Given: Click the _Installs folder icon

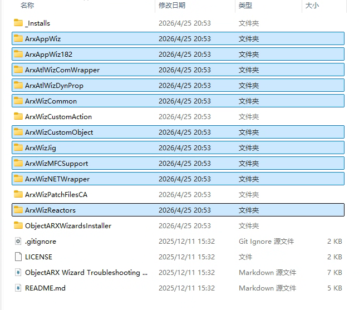Looking at the screenshot, I should (x=18, y=23).
